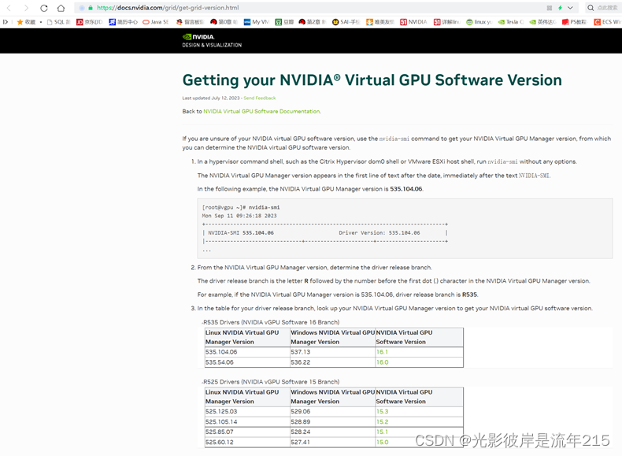Open the 唯美友情 bookmark
The image size is (622, 456).
380,22
